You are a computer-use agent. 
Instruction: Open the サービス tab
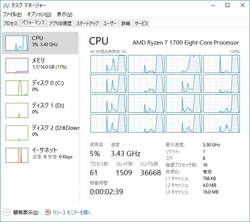point(141,23)
